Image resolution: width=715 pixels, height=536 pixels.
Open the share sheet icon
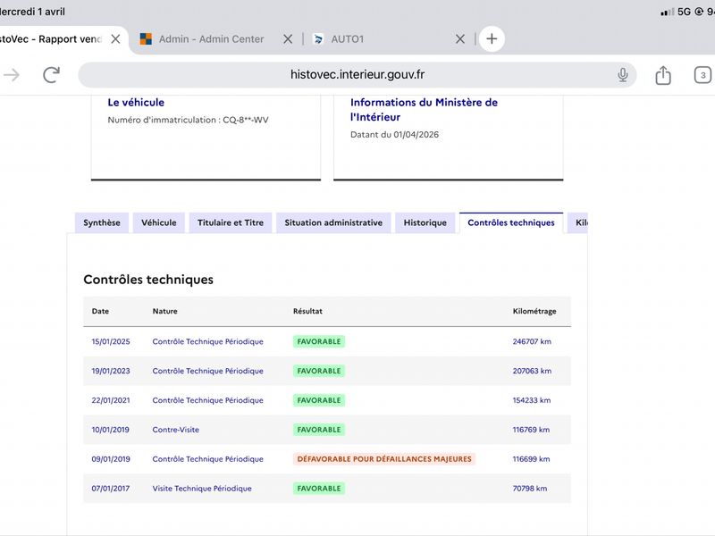pyautogui.click(x=663, y=75)
